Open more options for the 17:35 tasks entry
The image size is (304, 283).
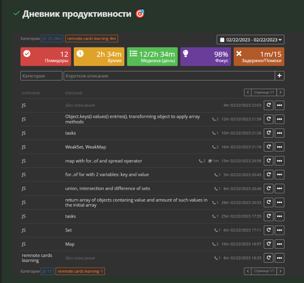coord(279,216)
